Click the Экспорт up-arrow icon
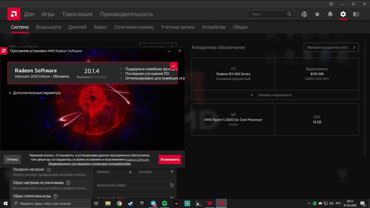370x208 pixels. pos(172,172)
